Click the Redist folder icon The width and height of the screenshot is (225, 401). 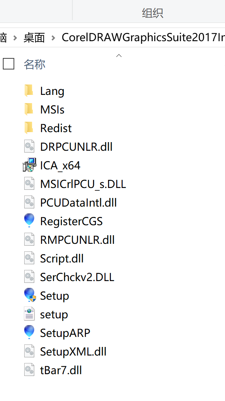tap(29, 128)
